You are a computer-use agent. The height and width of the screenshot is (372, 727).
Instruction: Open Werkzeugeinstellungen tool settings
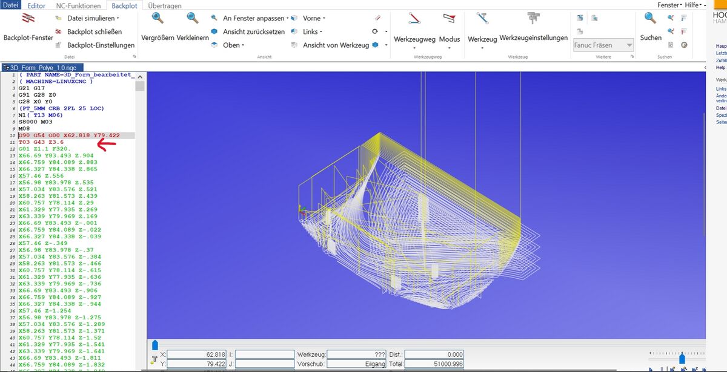click(x=533, y=27)
